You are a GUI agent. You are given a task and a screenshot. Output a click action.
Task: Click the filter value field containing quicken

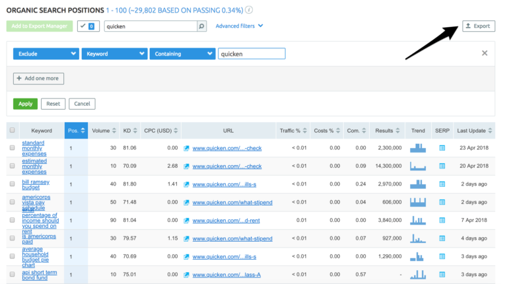(x=252, y=53)
